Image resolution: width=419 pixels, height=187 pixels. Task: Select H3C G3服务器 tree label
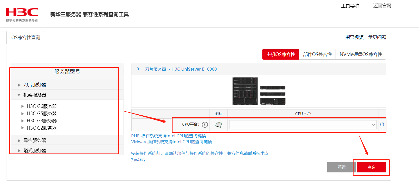coord(42,121)
